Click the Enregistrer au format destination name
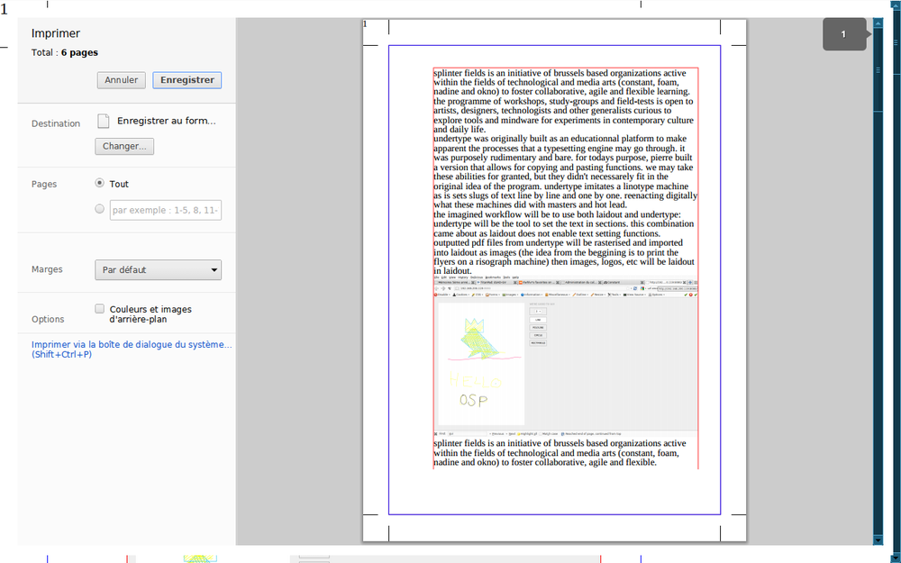The width and height of the screenshot is (901, 563). pyautogui.click(x=166, y=121)
